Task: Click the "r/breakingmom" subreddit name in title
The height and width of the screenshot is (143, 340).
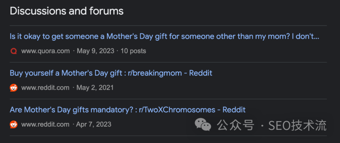Action: (155, 73)
